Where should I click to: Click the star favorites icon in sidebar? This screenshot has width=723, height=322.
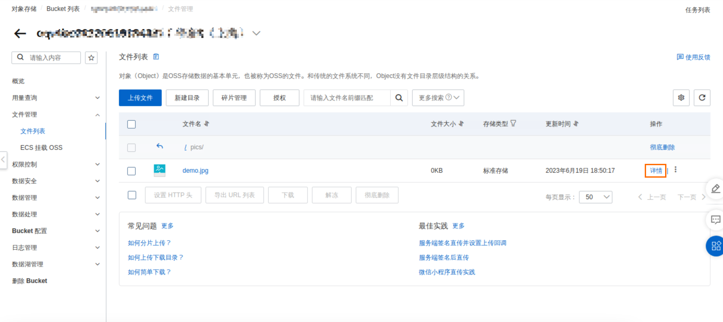91,58
